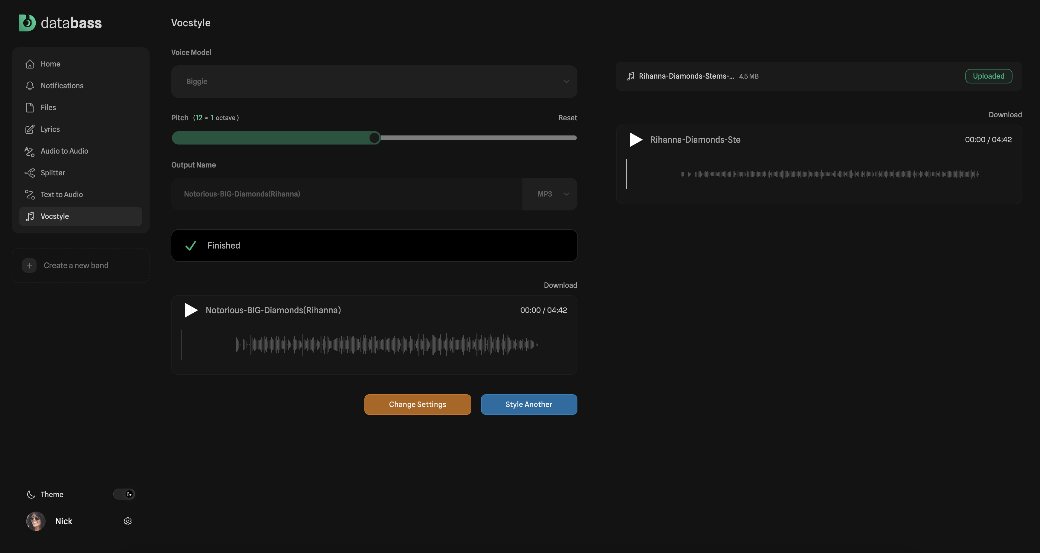Click the Pitch slider handle

[x=374, y=138]
